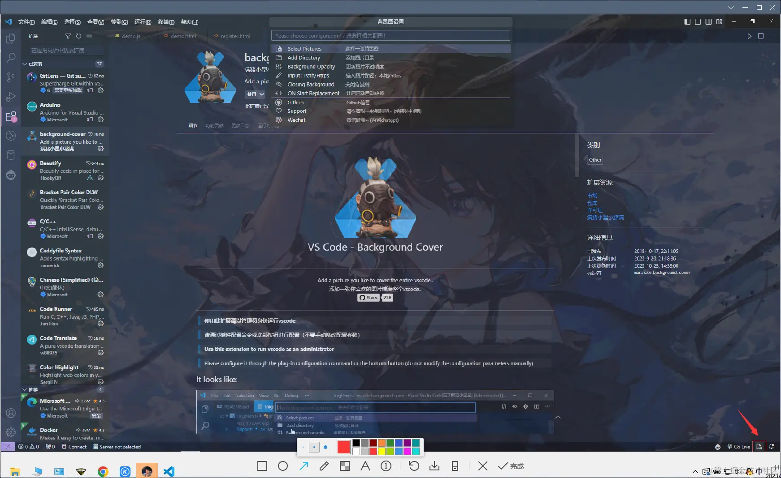Choose Select Pictures in quick pick
This screenshot has width=781, height=478.
(390, 49)
